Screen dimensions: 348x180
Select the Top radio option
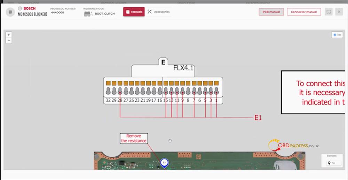pyautogui.click(x=337, y=35)
